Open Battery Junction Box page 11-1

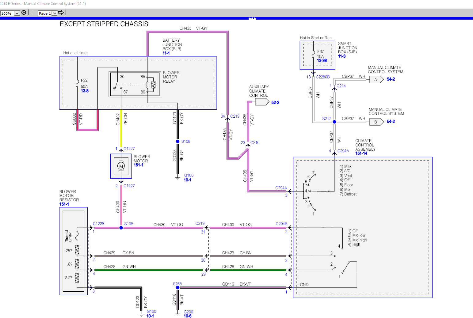click(166, 53)
